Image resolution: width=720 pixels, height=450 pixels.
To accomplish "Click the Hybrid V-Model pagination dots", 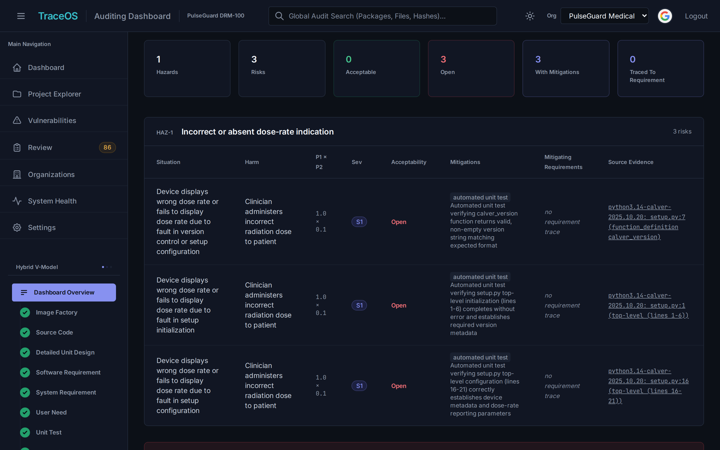I will [107, 267].
